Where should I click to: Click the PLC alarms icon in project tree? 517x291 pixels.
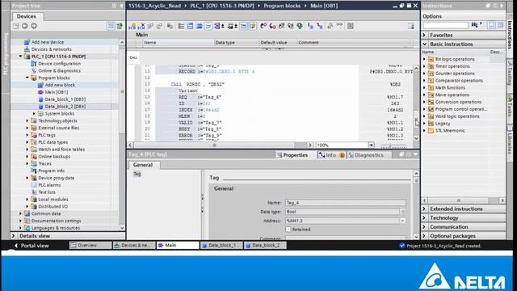(34, 185)
